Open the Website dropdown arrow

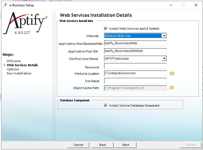point(164,36)
